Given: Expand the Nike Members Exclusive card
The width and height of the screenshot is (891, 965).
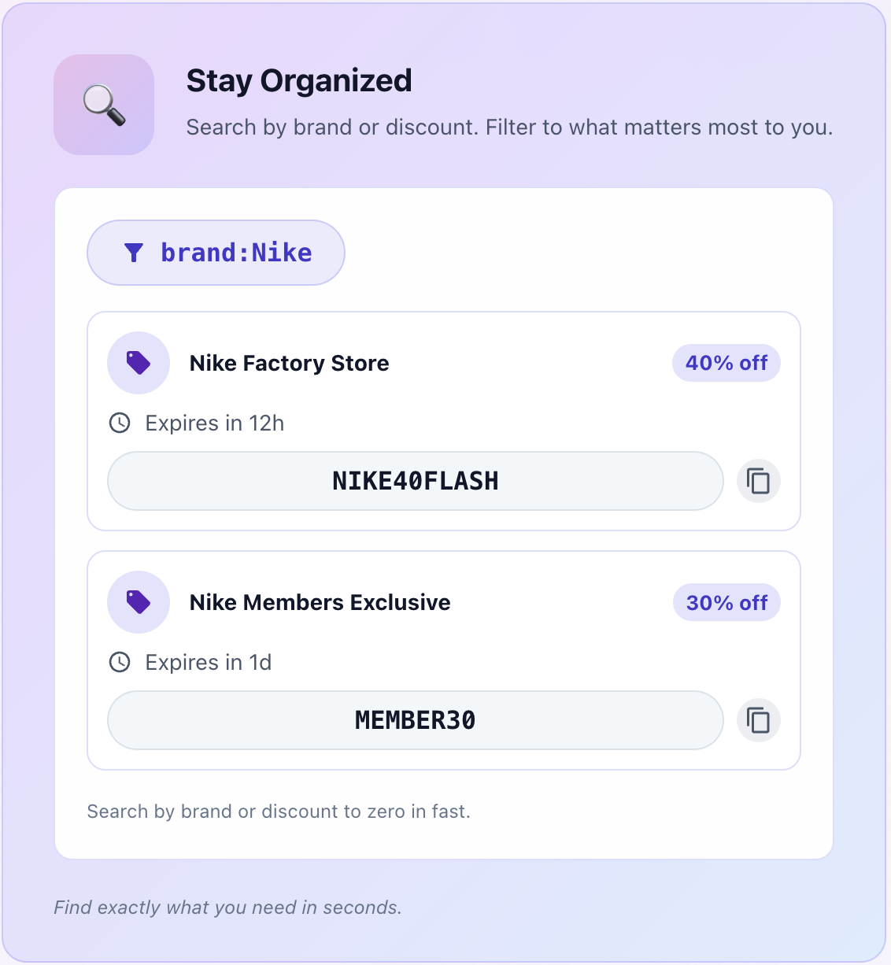Looking at the screenshot, I should [445, 660].
